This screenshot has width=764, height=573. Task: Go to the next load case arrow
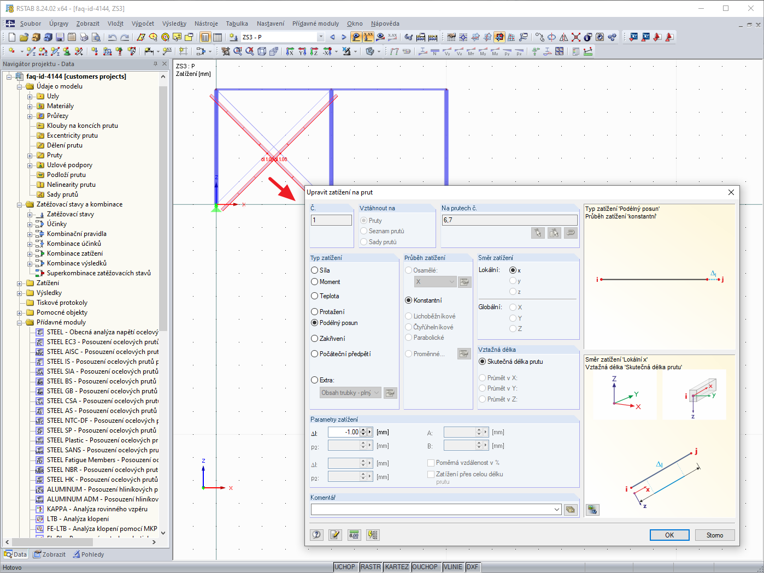(344, 37)
